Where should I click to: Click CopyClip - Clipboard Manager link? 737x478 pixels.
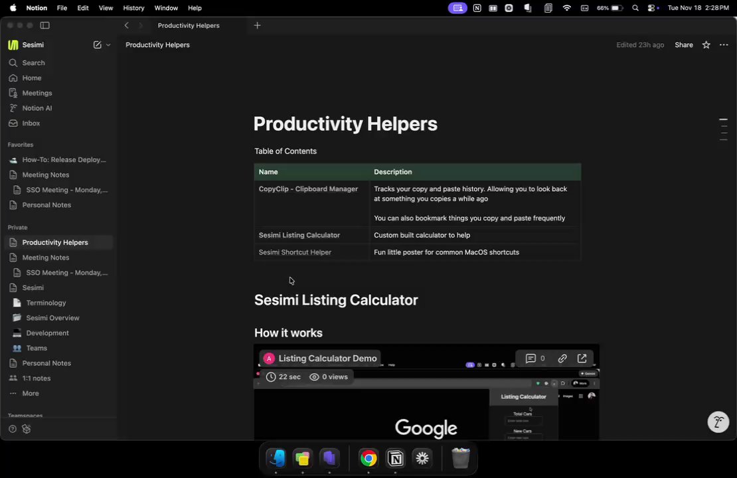coord(308,189)
